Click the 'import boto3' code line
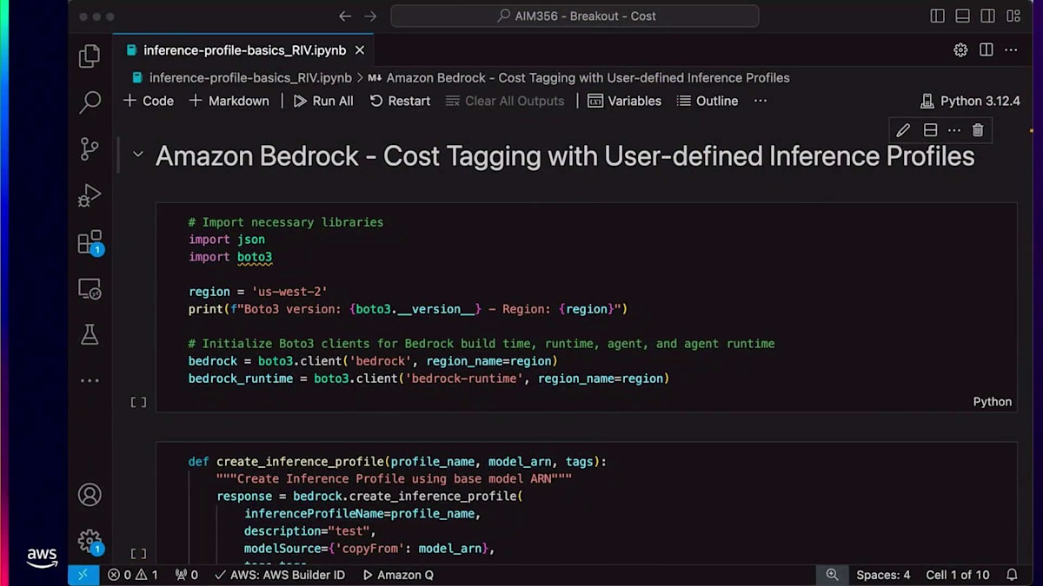 tap(230, 257)
